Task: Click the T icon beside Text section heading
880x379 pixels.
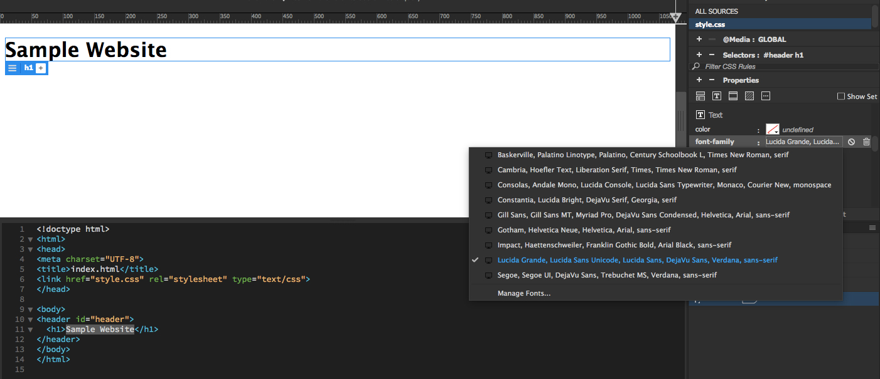Action: pos(700,115)
